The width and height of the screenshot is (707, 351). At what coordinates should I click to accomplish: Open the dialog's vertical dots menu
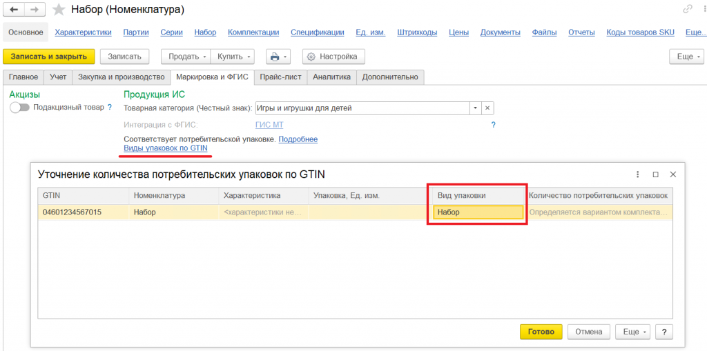point(638,174)
